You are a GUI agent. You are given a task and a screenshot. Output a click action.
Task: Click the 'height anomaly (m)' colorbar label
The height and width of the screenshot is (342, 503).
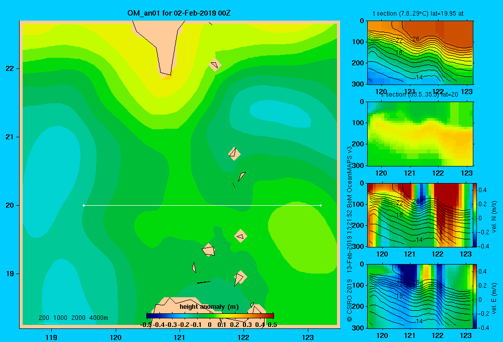[x=209, y=307]
